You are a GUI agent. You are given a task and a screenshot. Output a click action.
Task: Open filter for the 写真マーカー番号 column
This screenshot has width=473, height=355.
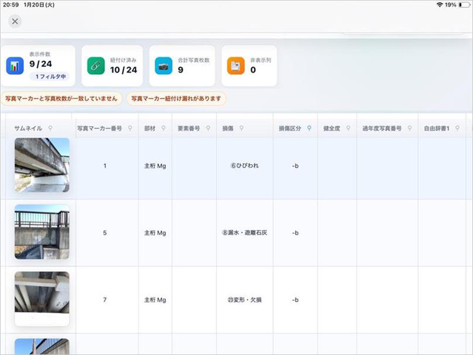130,128
